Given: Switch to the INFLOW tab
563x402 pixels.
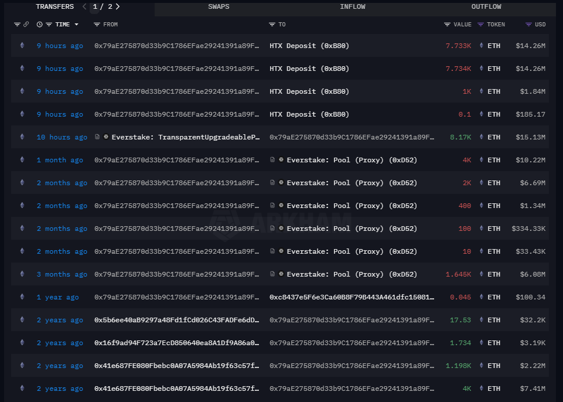Looking at the screenshot, I should point(352,7).
